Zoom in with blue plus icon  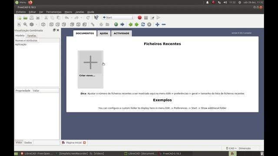tap(157, 24)
